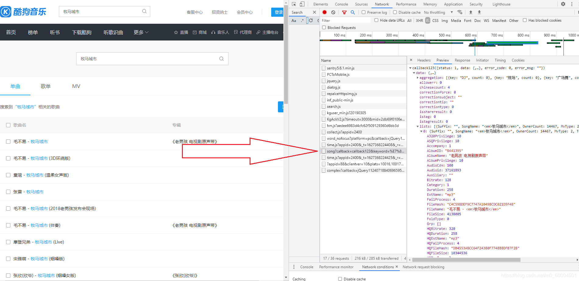The image size is (579, 281).
Task: Expand the aggregation array node
Action: coord(418,78)
